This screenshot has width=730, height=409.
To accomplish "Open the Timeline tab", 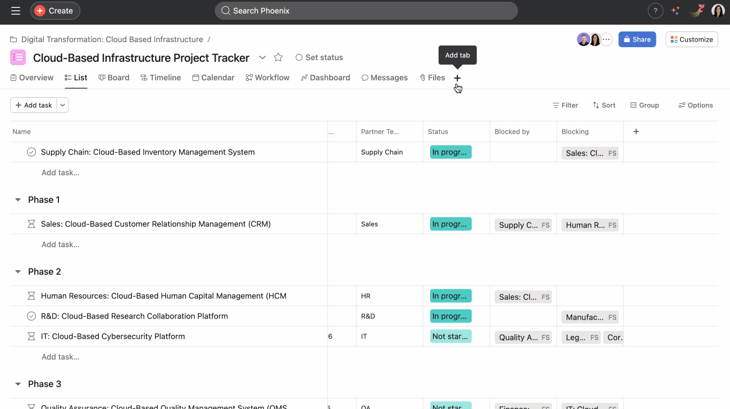I will click(x=161, y=78).
